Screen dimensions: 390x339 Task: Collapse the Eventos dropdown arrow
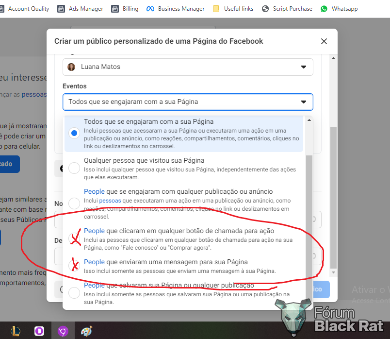click(x=304, y=102)
